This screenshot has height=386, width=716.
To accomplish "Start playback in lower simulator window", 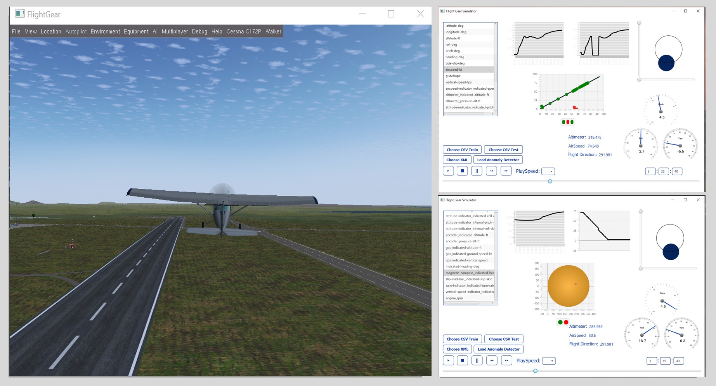I will point(449,360).
